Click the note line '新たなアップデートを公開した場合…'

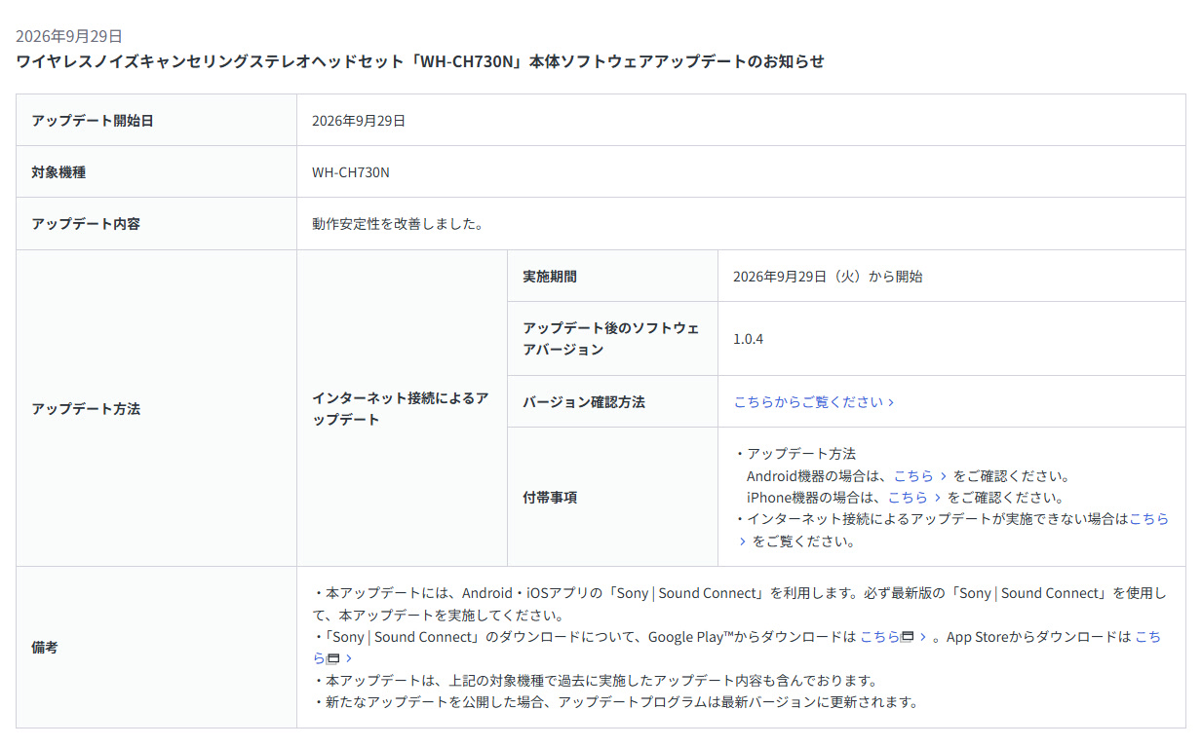[615, 701]
